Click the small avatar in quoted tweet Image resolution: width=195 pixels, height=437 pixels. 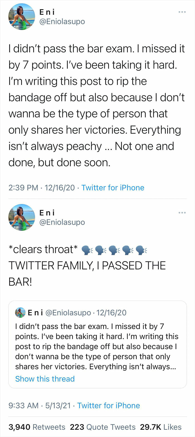(x=20, y=313)
